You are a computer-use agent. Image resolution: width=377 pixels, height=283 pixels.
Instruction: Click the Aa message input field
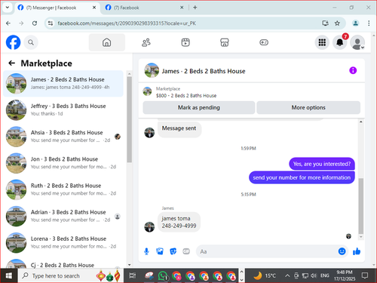click(266, 251)
